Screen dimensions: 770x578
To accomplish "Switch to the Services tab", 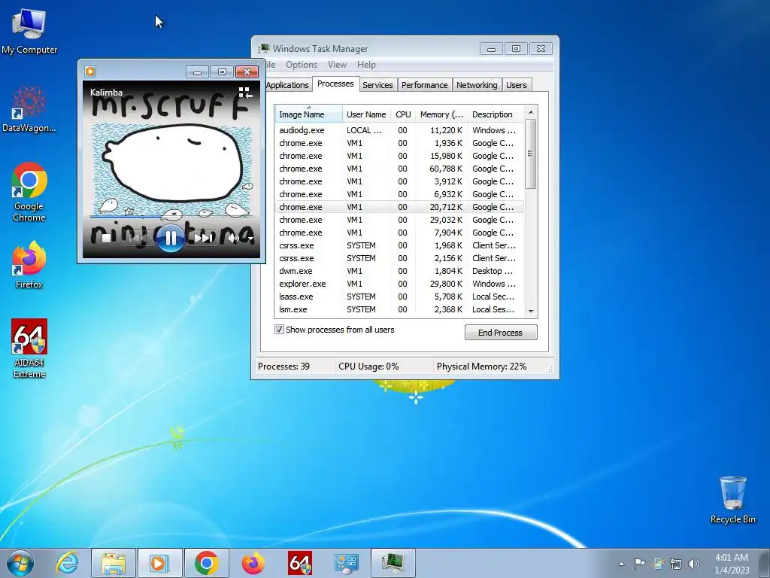I will pyautogui.click(x=377, y=85).
